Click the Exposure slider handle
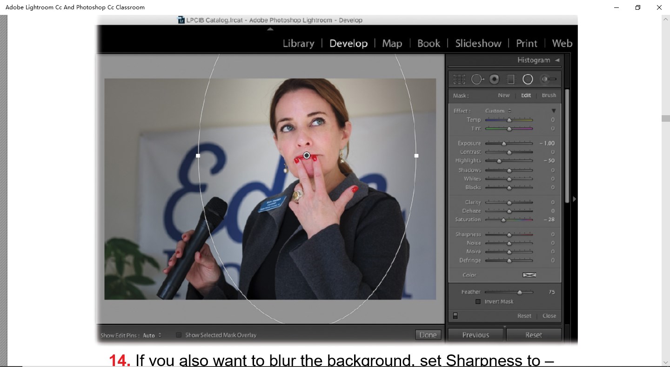 pyautogui.click(x=503, y=144)
